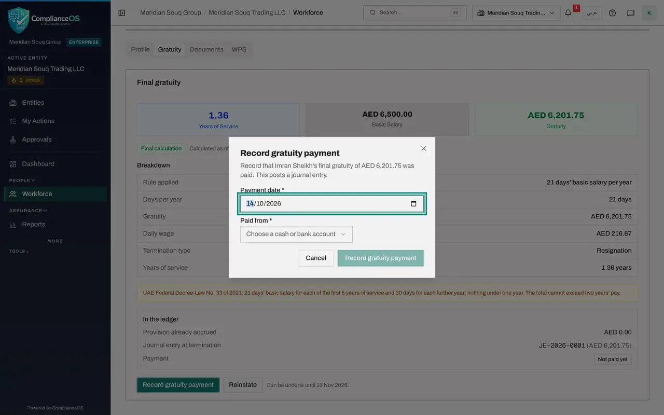
Task: Collapse the PEOPLE sidebar section
Action: tap(22, 181)
